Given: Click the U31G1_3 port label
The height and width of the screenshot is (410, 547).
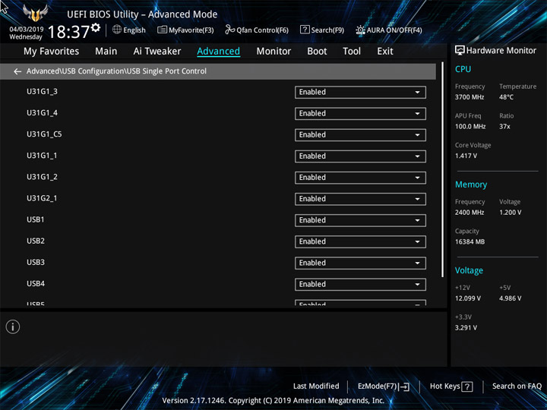Looking at the screenshot, I should pos(43,92).
